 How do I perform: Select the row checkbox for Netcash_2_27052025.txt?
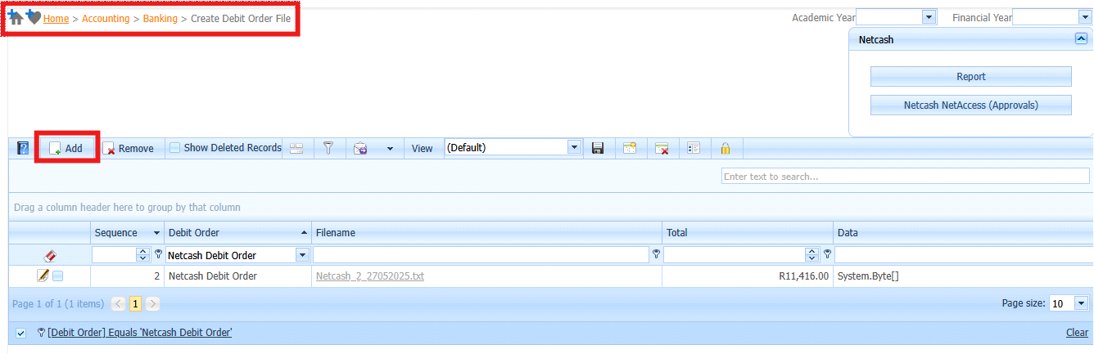[x=58, y=276]
